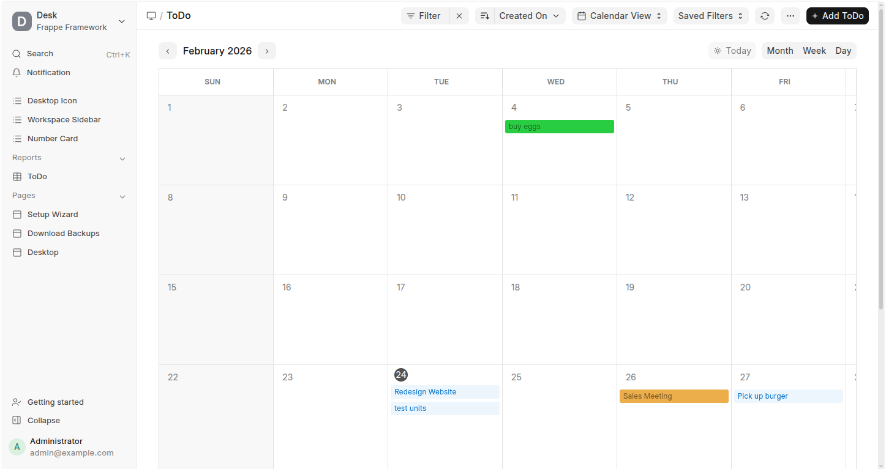Screen dimensions: 886x469
Task: Open the Created On sort dropdown
Action: [x=529, y=16]
